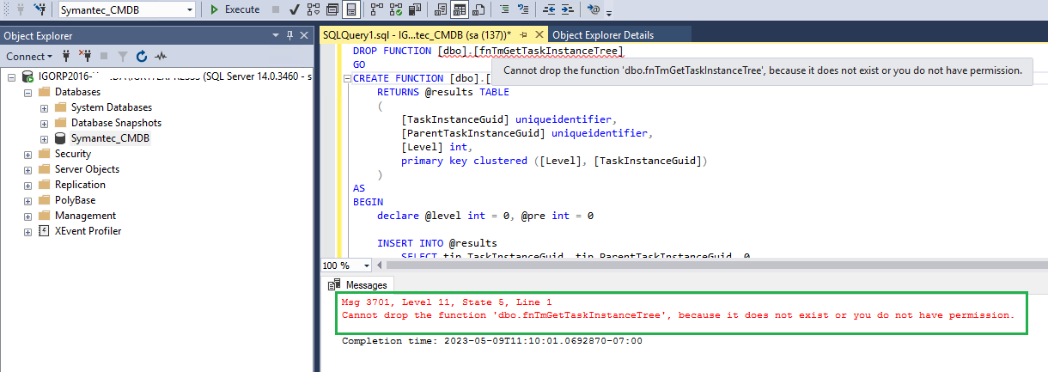
Task: Toggle the Results to Grid icon
Action: (460, 9)
